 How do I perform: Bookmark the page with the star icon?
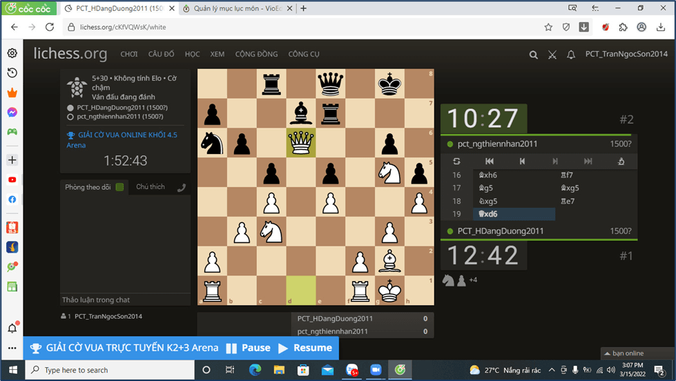pyautogui.click(x=548, y=27)
